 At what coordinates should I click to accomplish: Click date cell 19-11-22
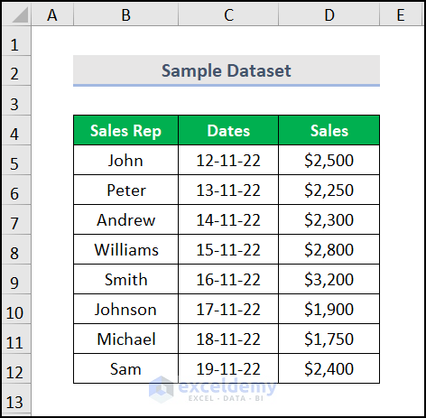pos(228,368)
